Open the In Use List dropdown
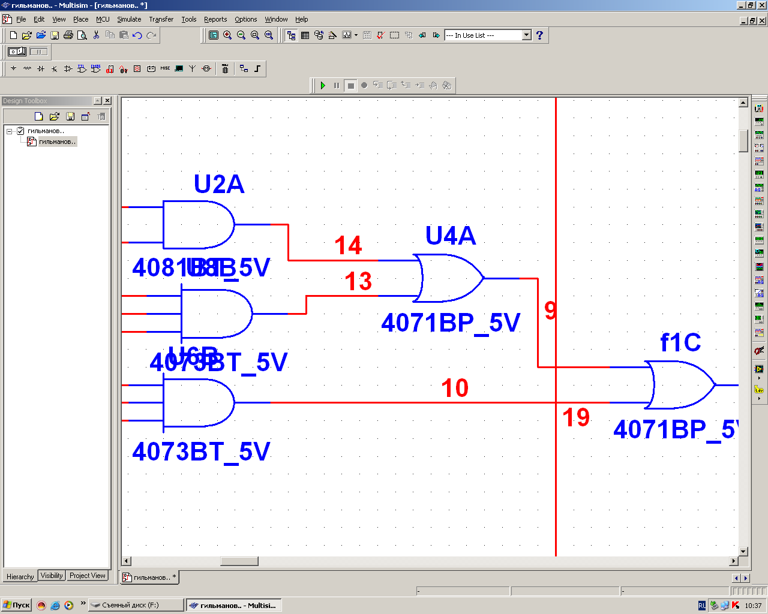 click(x=526, y=35)
